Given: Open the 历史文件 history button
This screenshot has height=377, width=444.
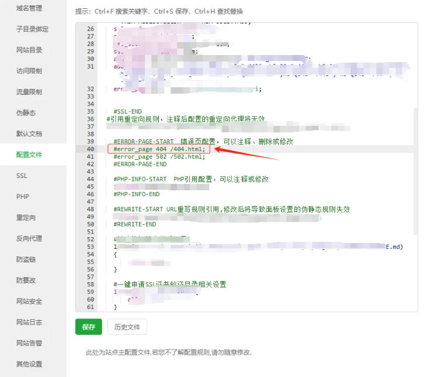Looking at the screenshot, I should tap(127, 327).
